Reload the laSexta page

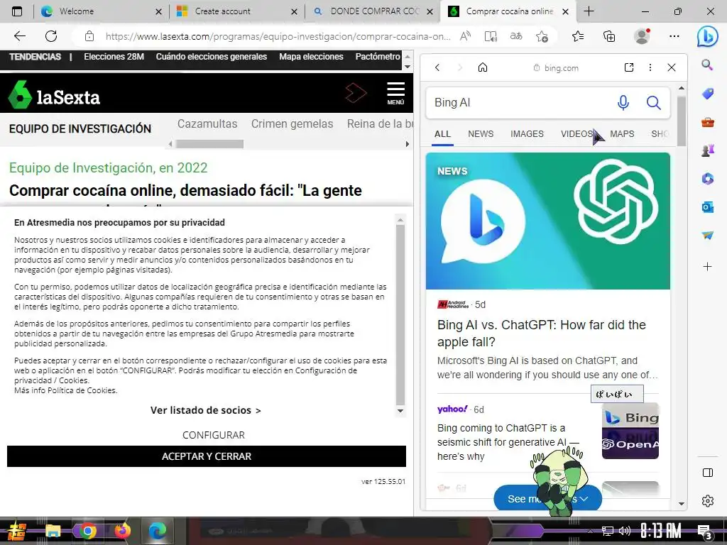tap(51, 36)
